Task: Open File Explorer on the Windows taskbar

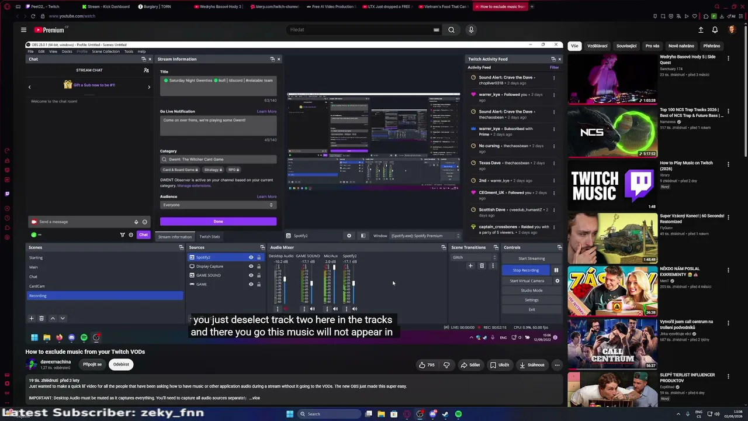Action: (381, 414)
